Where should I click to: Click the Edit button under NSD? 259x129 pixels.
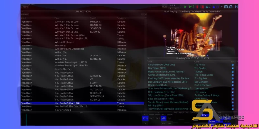(x=163, y=123)
